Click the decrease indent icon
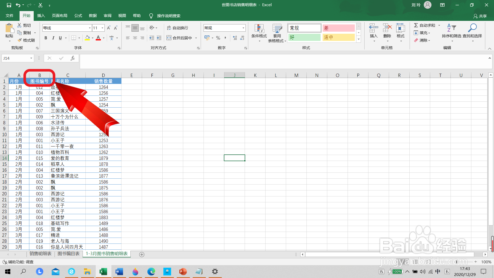The width and height of the screenshot is (494, 278). (152, 38)
